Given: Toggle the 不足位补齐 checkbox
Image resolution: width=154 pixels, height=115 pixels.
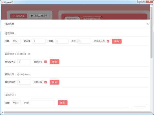Looking at the screenshot, I should coord(108,41).
